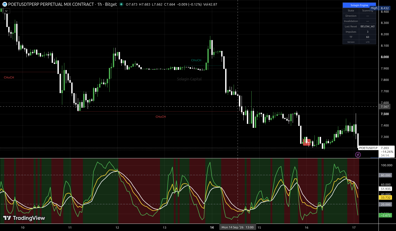Click the Vol42.87 volume reading

coord(210,4)
